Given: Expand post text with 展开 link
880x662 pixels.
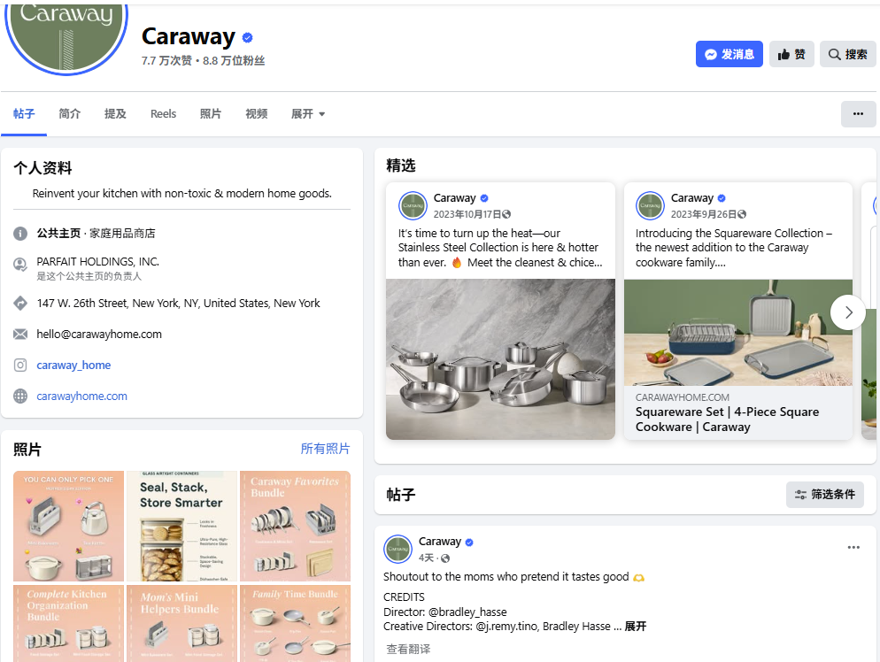Looking at the screenshot, I should (636, 627).
